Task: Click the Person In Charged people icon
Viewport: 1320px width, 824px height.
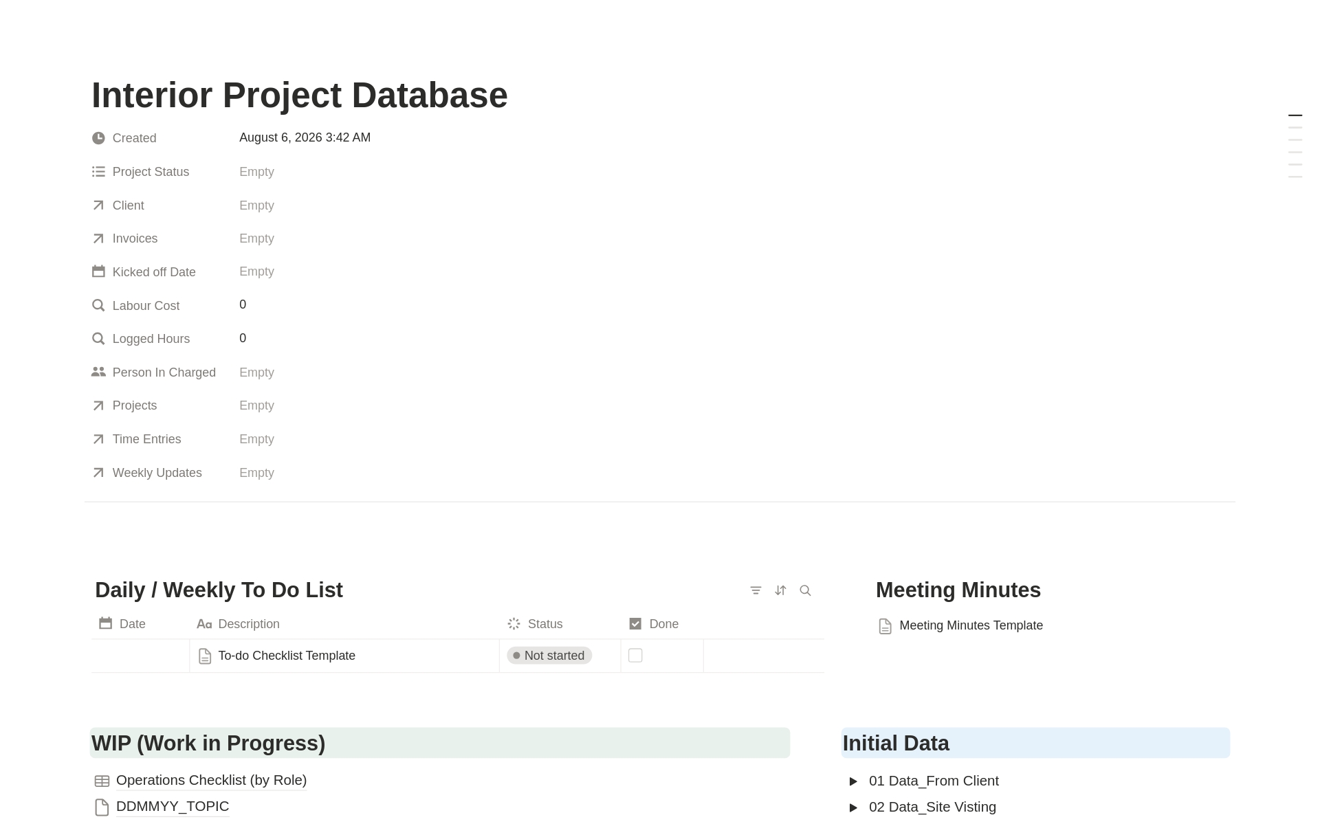Action: (98, 372)
